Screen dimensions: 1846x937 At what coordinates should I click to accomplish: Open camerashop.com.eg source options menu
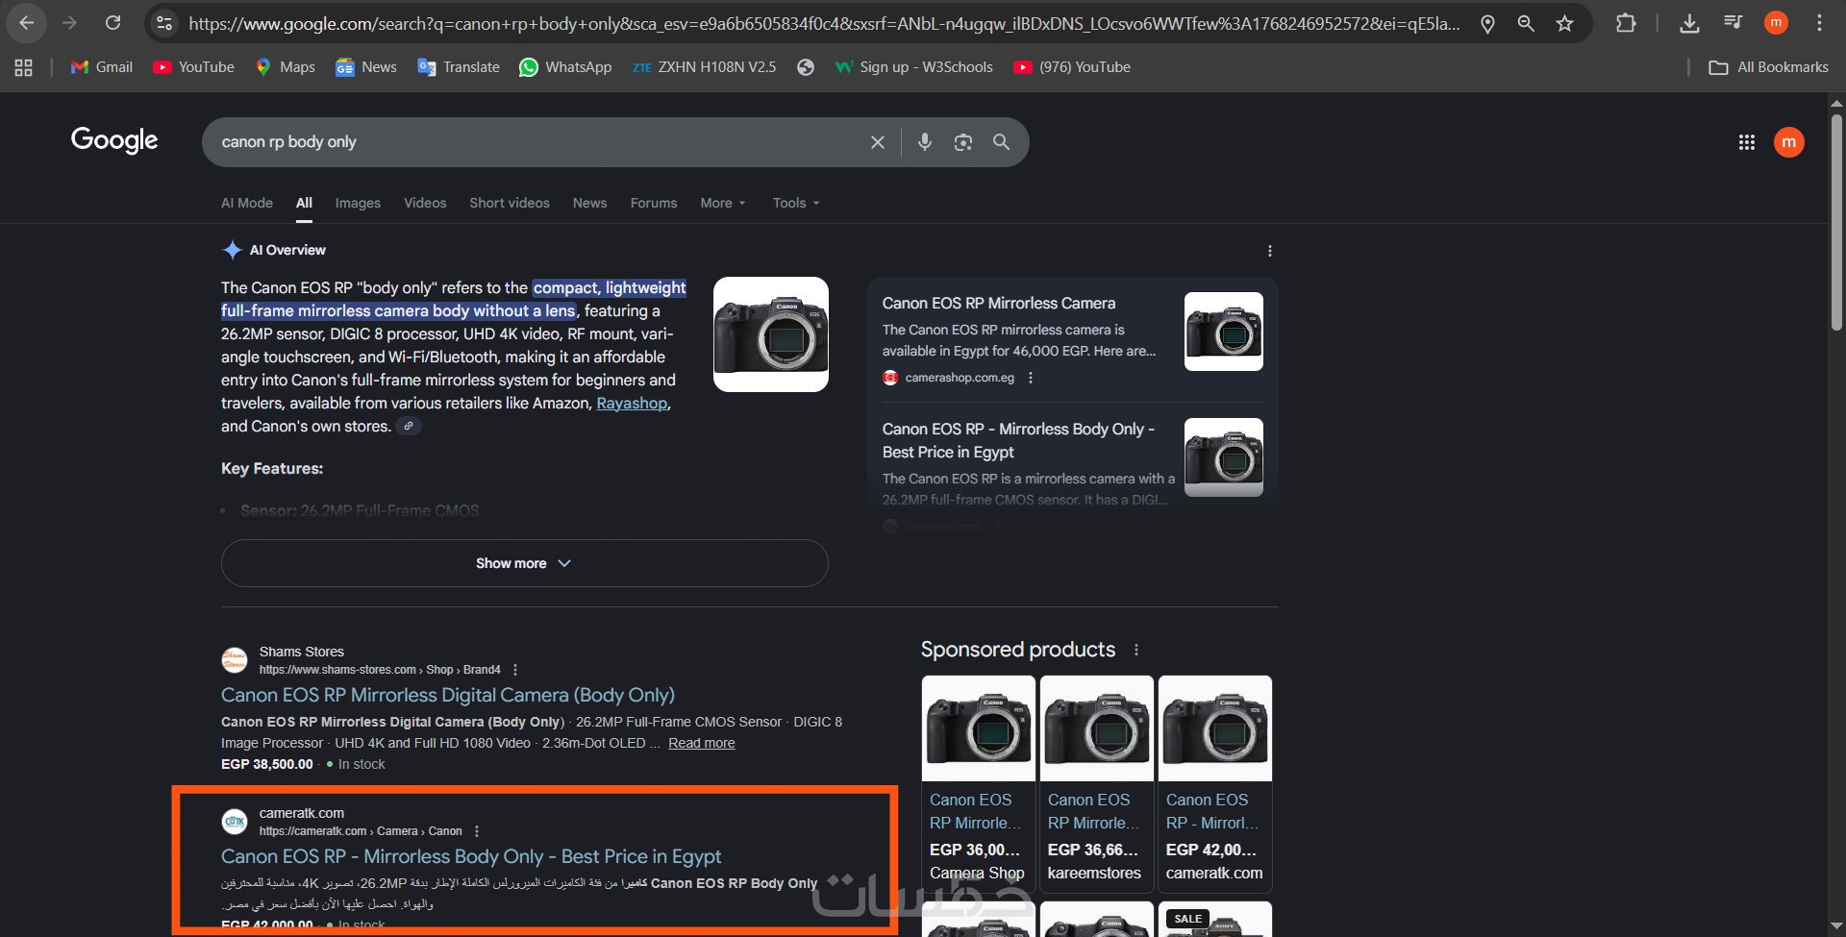[x=1031, y=378]
